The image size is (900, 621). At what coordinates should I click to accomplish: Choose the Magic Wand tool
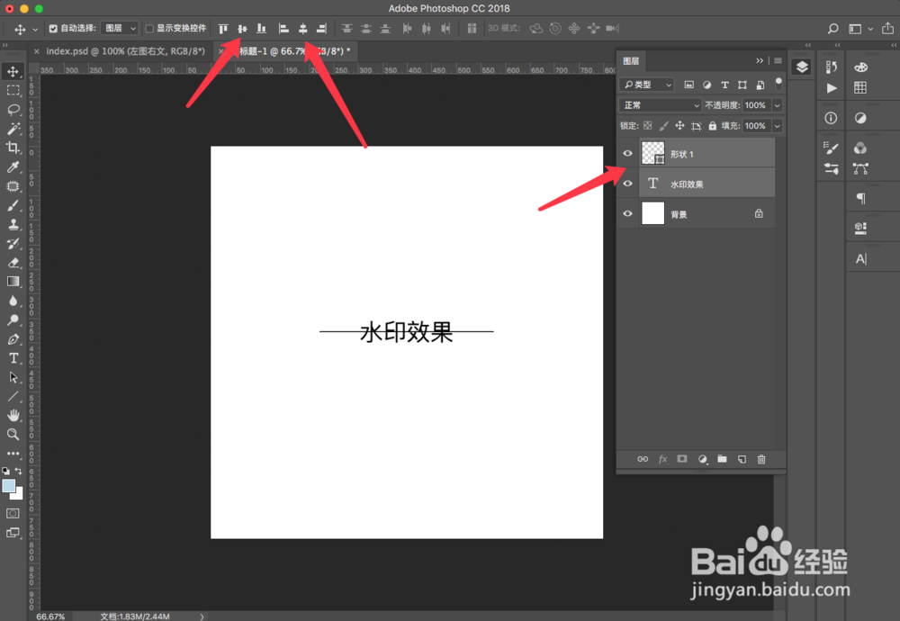tap(13, 129)
